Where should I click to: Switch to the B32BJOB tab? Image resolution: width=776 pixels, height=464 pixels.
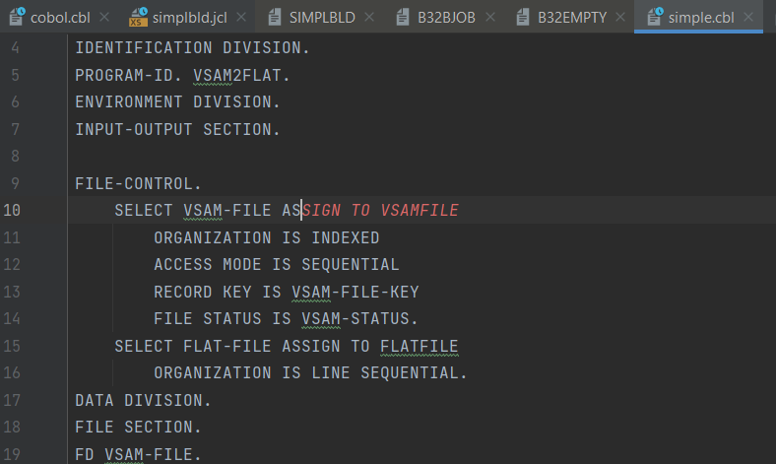446,18
